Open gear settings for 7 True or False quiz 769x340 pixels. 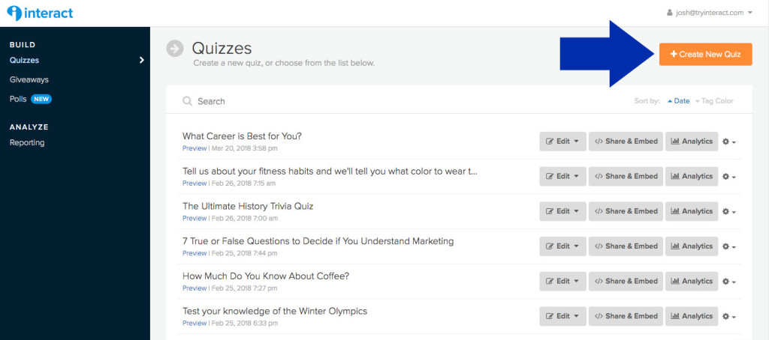(x=729, y=246)
